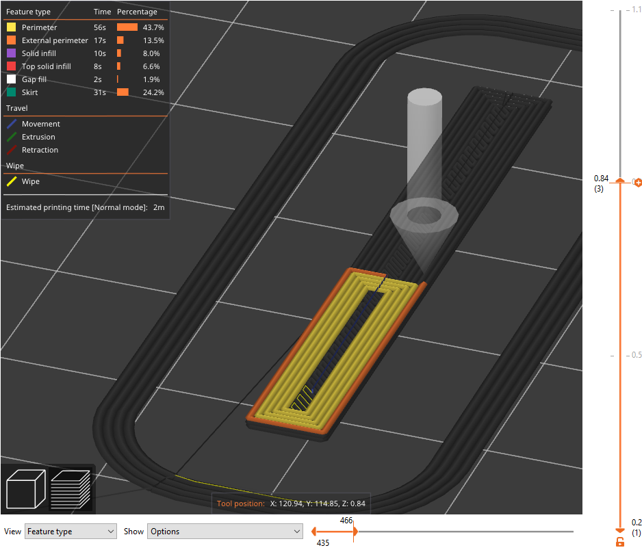Click the Travel section heading
This screenshot has width=642, height=550.
(17, 108)
